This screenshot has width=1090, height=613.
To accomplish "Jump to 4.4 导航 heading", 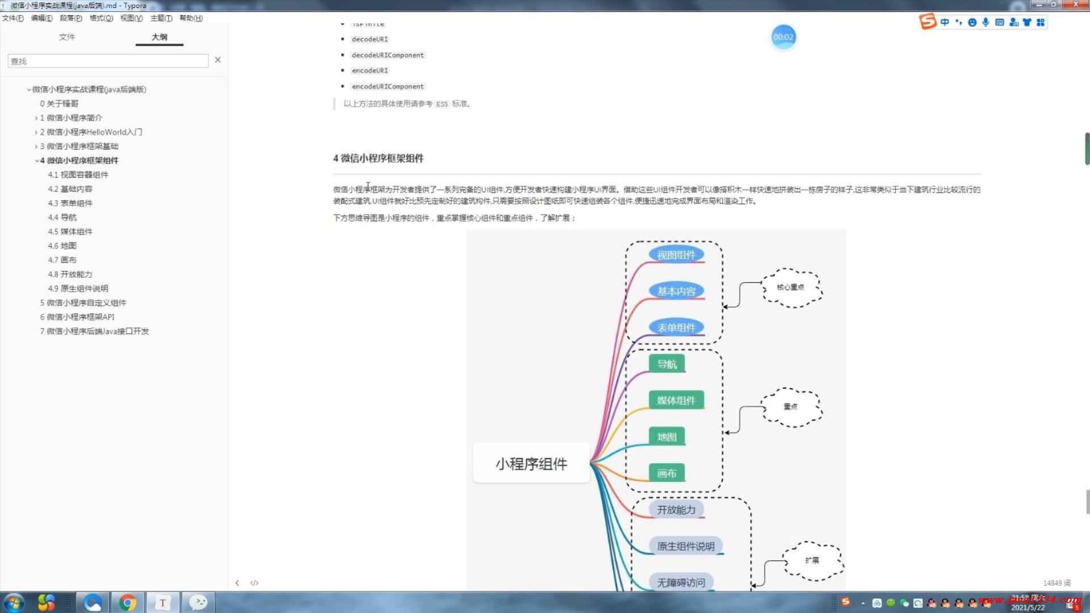I will [x=62, y=217].
